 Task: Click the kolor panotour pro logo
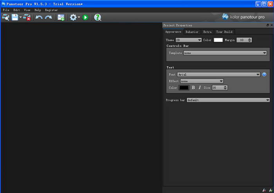[243, 17]
